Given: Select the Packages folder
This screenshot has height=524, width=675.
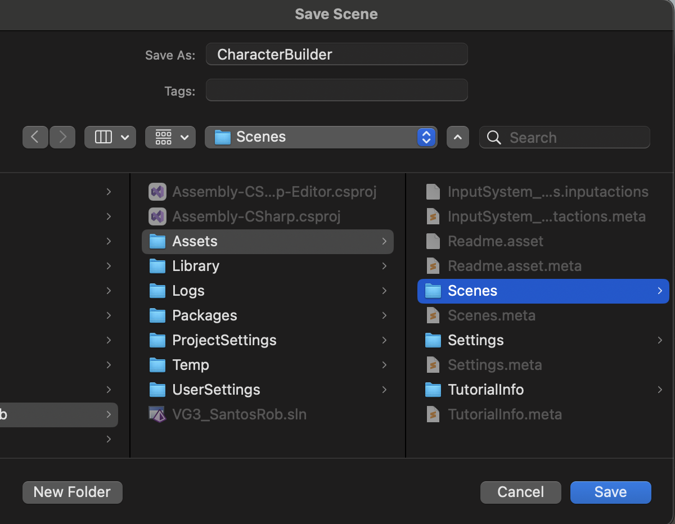Looking at the screenshot, I should [x=204, y=315].
